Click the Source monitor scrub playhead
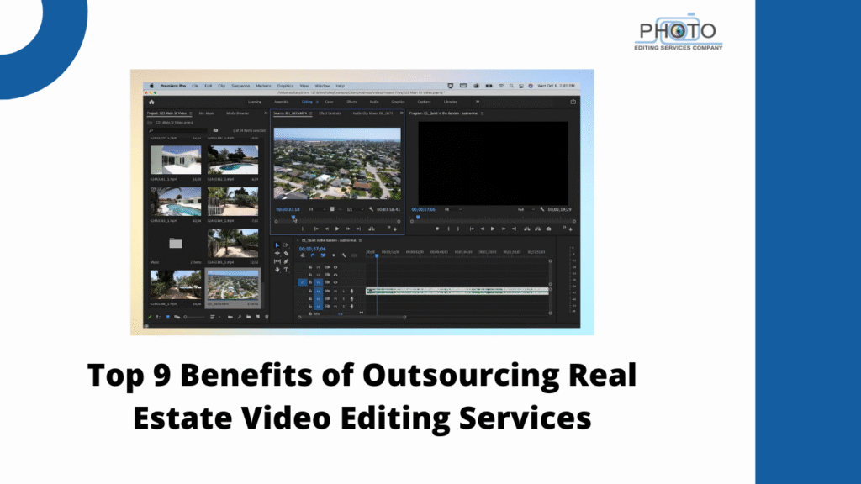 pos(293,218)
